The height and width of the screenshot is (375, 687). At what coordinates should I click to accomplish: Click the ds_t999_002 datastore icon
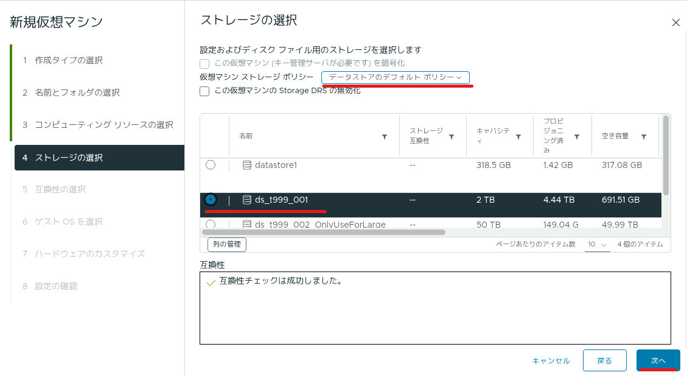pos(247,224)
